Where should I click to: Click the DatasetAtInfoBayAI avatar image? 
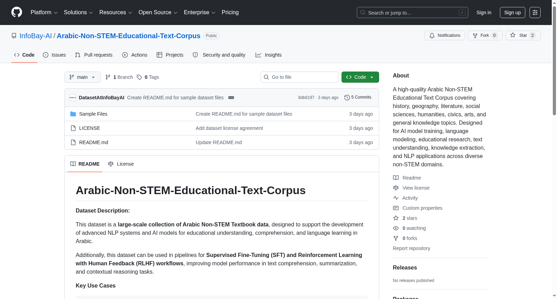coord(73,98)
